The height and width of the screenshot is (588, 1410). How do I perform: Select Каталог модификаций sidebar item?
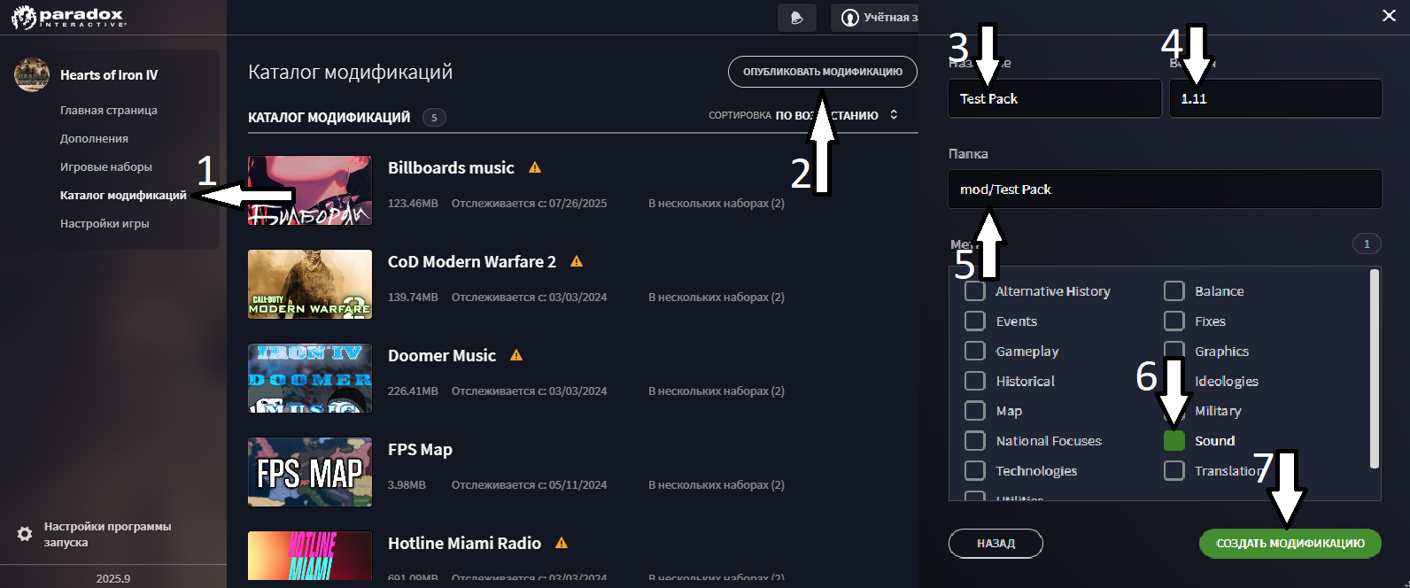pos(123,196)
